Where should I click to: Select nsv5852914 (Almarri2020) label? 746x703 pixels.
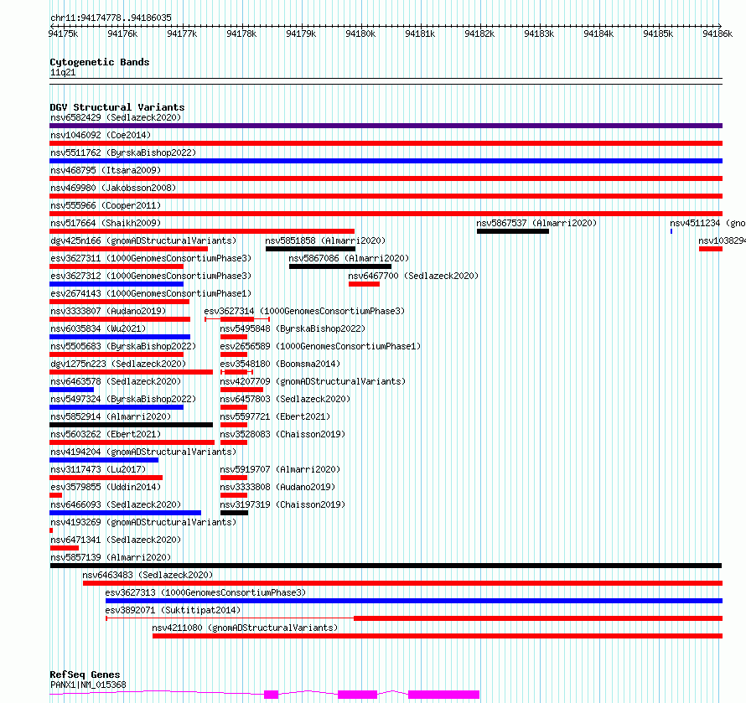111,416
